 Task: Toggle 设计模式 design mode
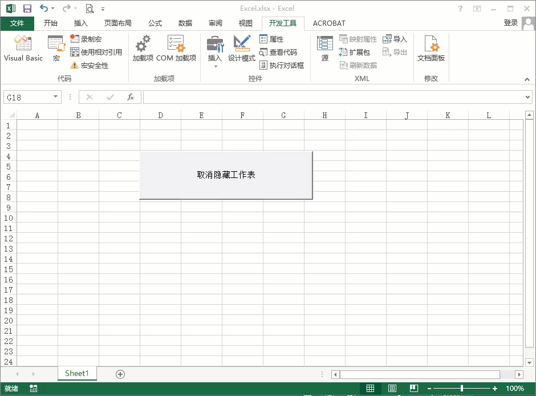(241, 49)
